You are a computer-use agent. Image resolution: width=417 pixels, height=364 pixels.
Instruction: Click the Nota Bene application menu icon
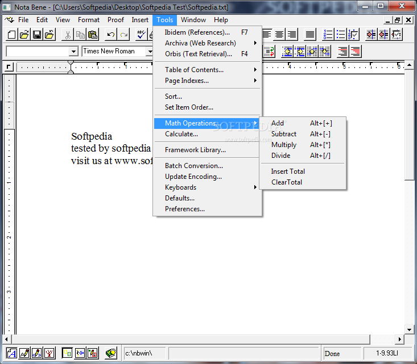tap(9, 20)
